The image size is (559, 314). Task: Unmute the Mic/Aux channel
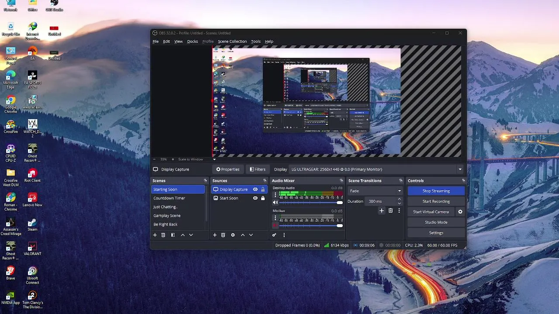coord(275,225)
